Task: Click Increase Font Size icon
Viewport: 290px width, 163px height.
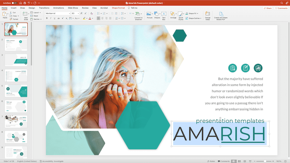Action: 82,13
